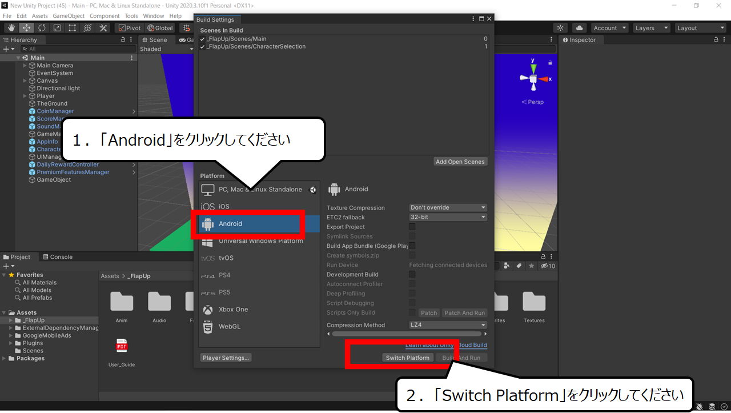Viewport: 731px width, 413px height.
Task: Open the Window menu
Action: click(154, 16)
